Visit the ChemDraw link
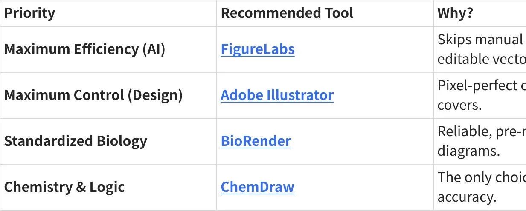 click(x=257, y=187)
